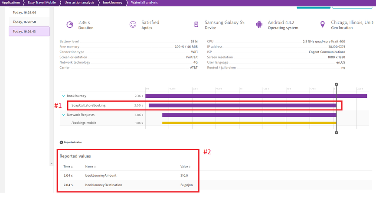The image size is (376, 197).
Task: Click the yellow /bookings-mobile request bar
Action: [x=249, y=123]
